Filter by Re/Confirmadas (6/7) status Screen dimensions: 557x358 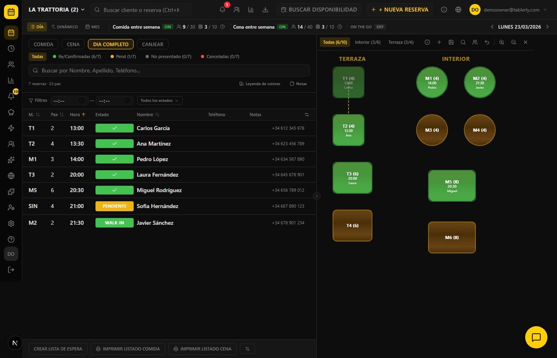click(77, 56)
